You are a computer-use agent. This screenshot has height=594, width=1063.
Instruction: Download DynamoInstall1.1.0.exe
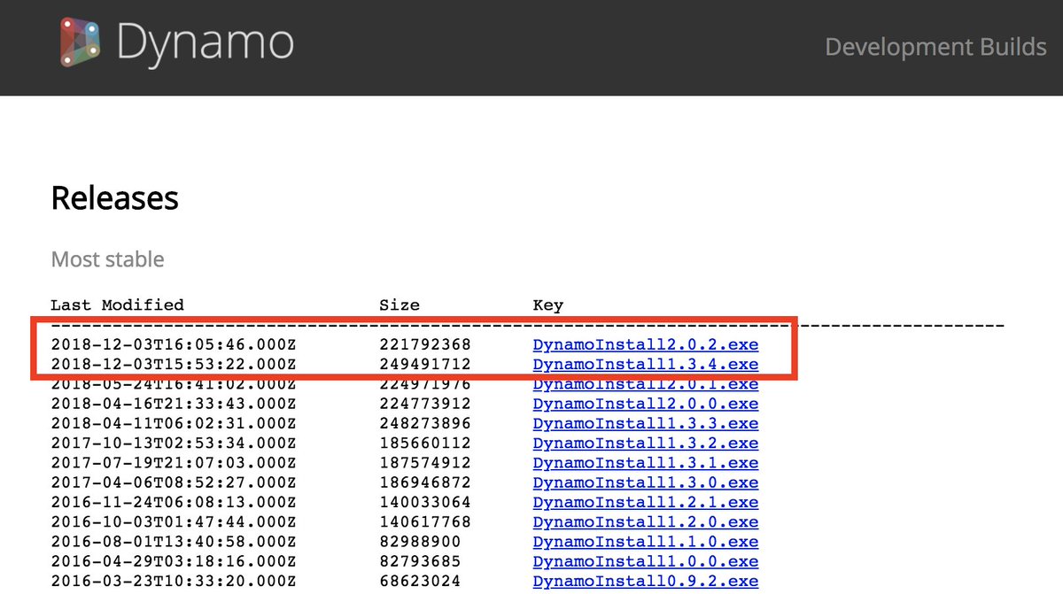point(646,542)
